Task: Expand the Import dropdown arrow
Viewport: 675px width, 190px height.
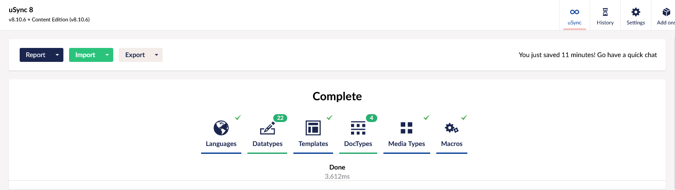Action: tap(107, 55)
